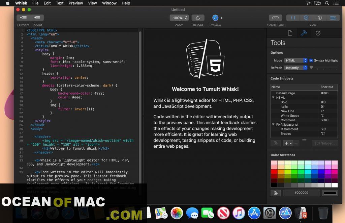Select the C Comment snippet row

pyautogui.click(x=304, y=129)
